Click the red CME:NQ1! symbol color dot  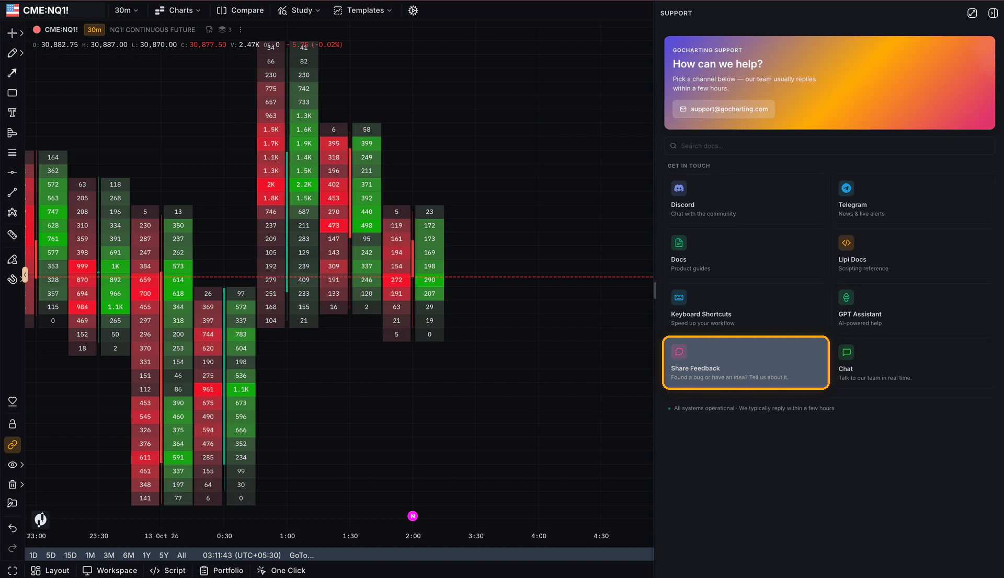coord(37,30)
